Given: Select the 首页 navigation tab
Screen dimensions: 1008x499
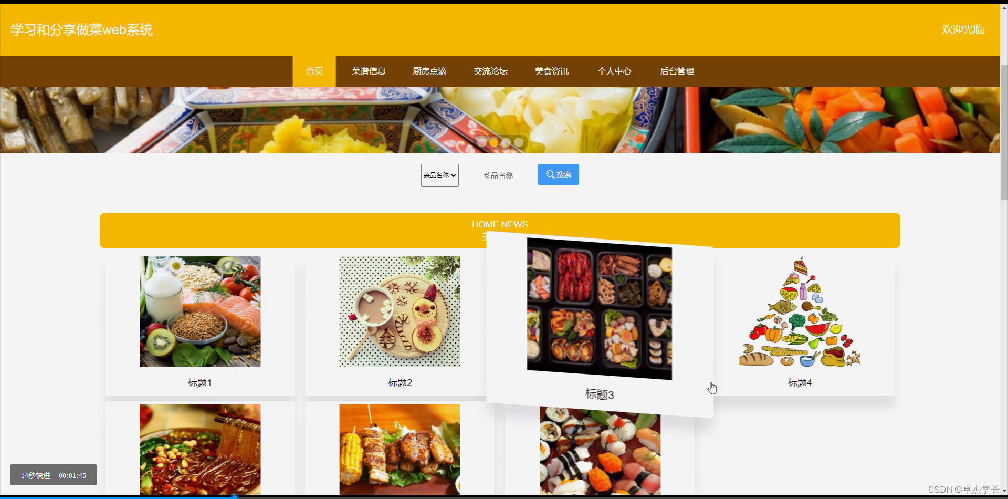Looking at the screenshot, I should [314, 71].
